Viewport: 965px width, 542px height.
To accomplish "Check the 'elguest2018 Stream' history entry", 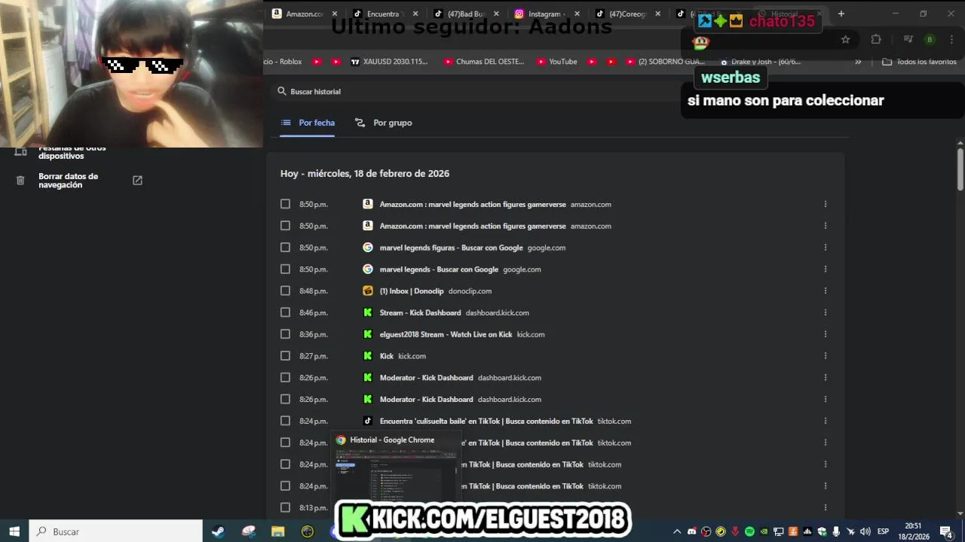I will (x=285, y=334).
